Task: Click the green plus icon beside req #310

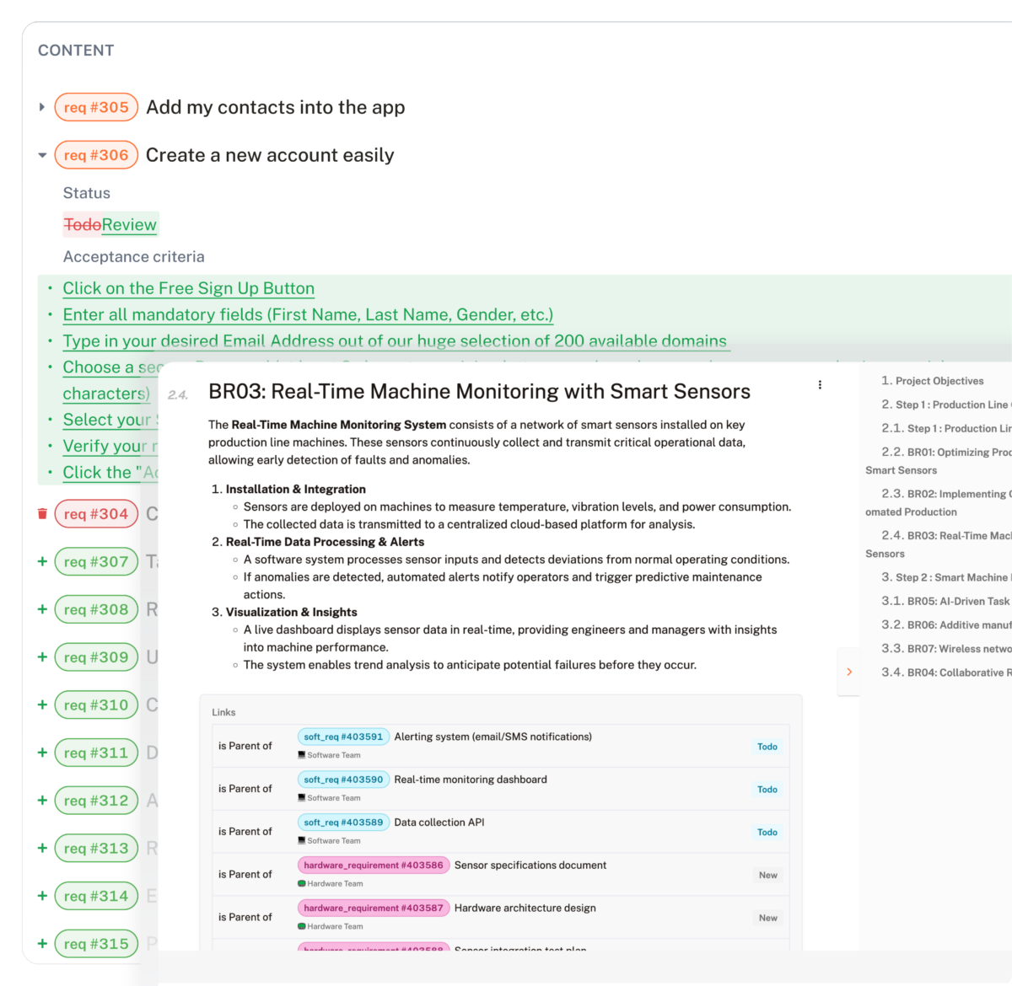Action: pyautogui.click(x=42, y=705)
